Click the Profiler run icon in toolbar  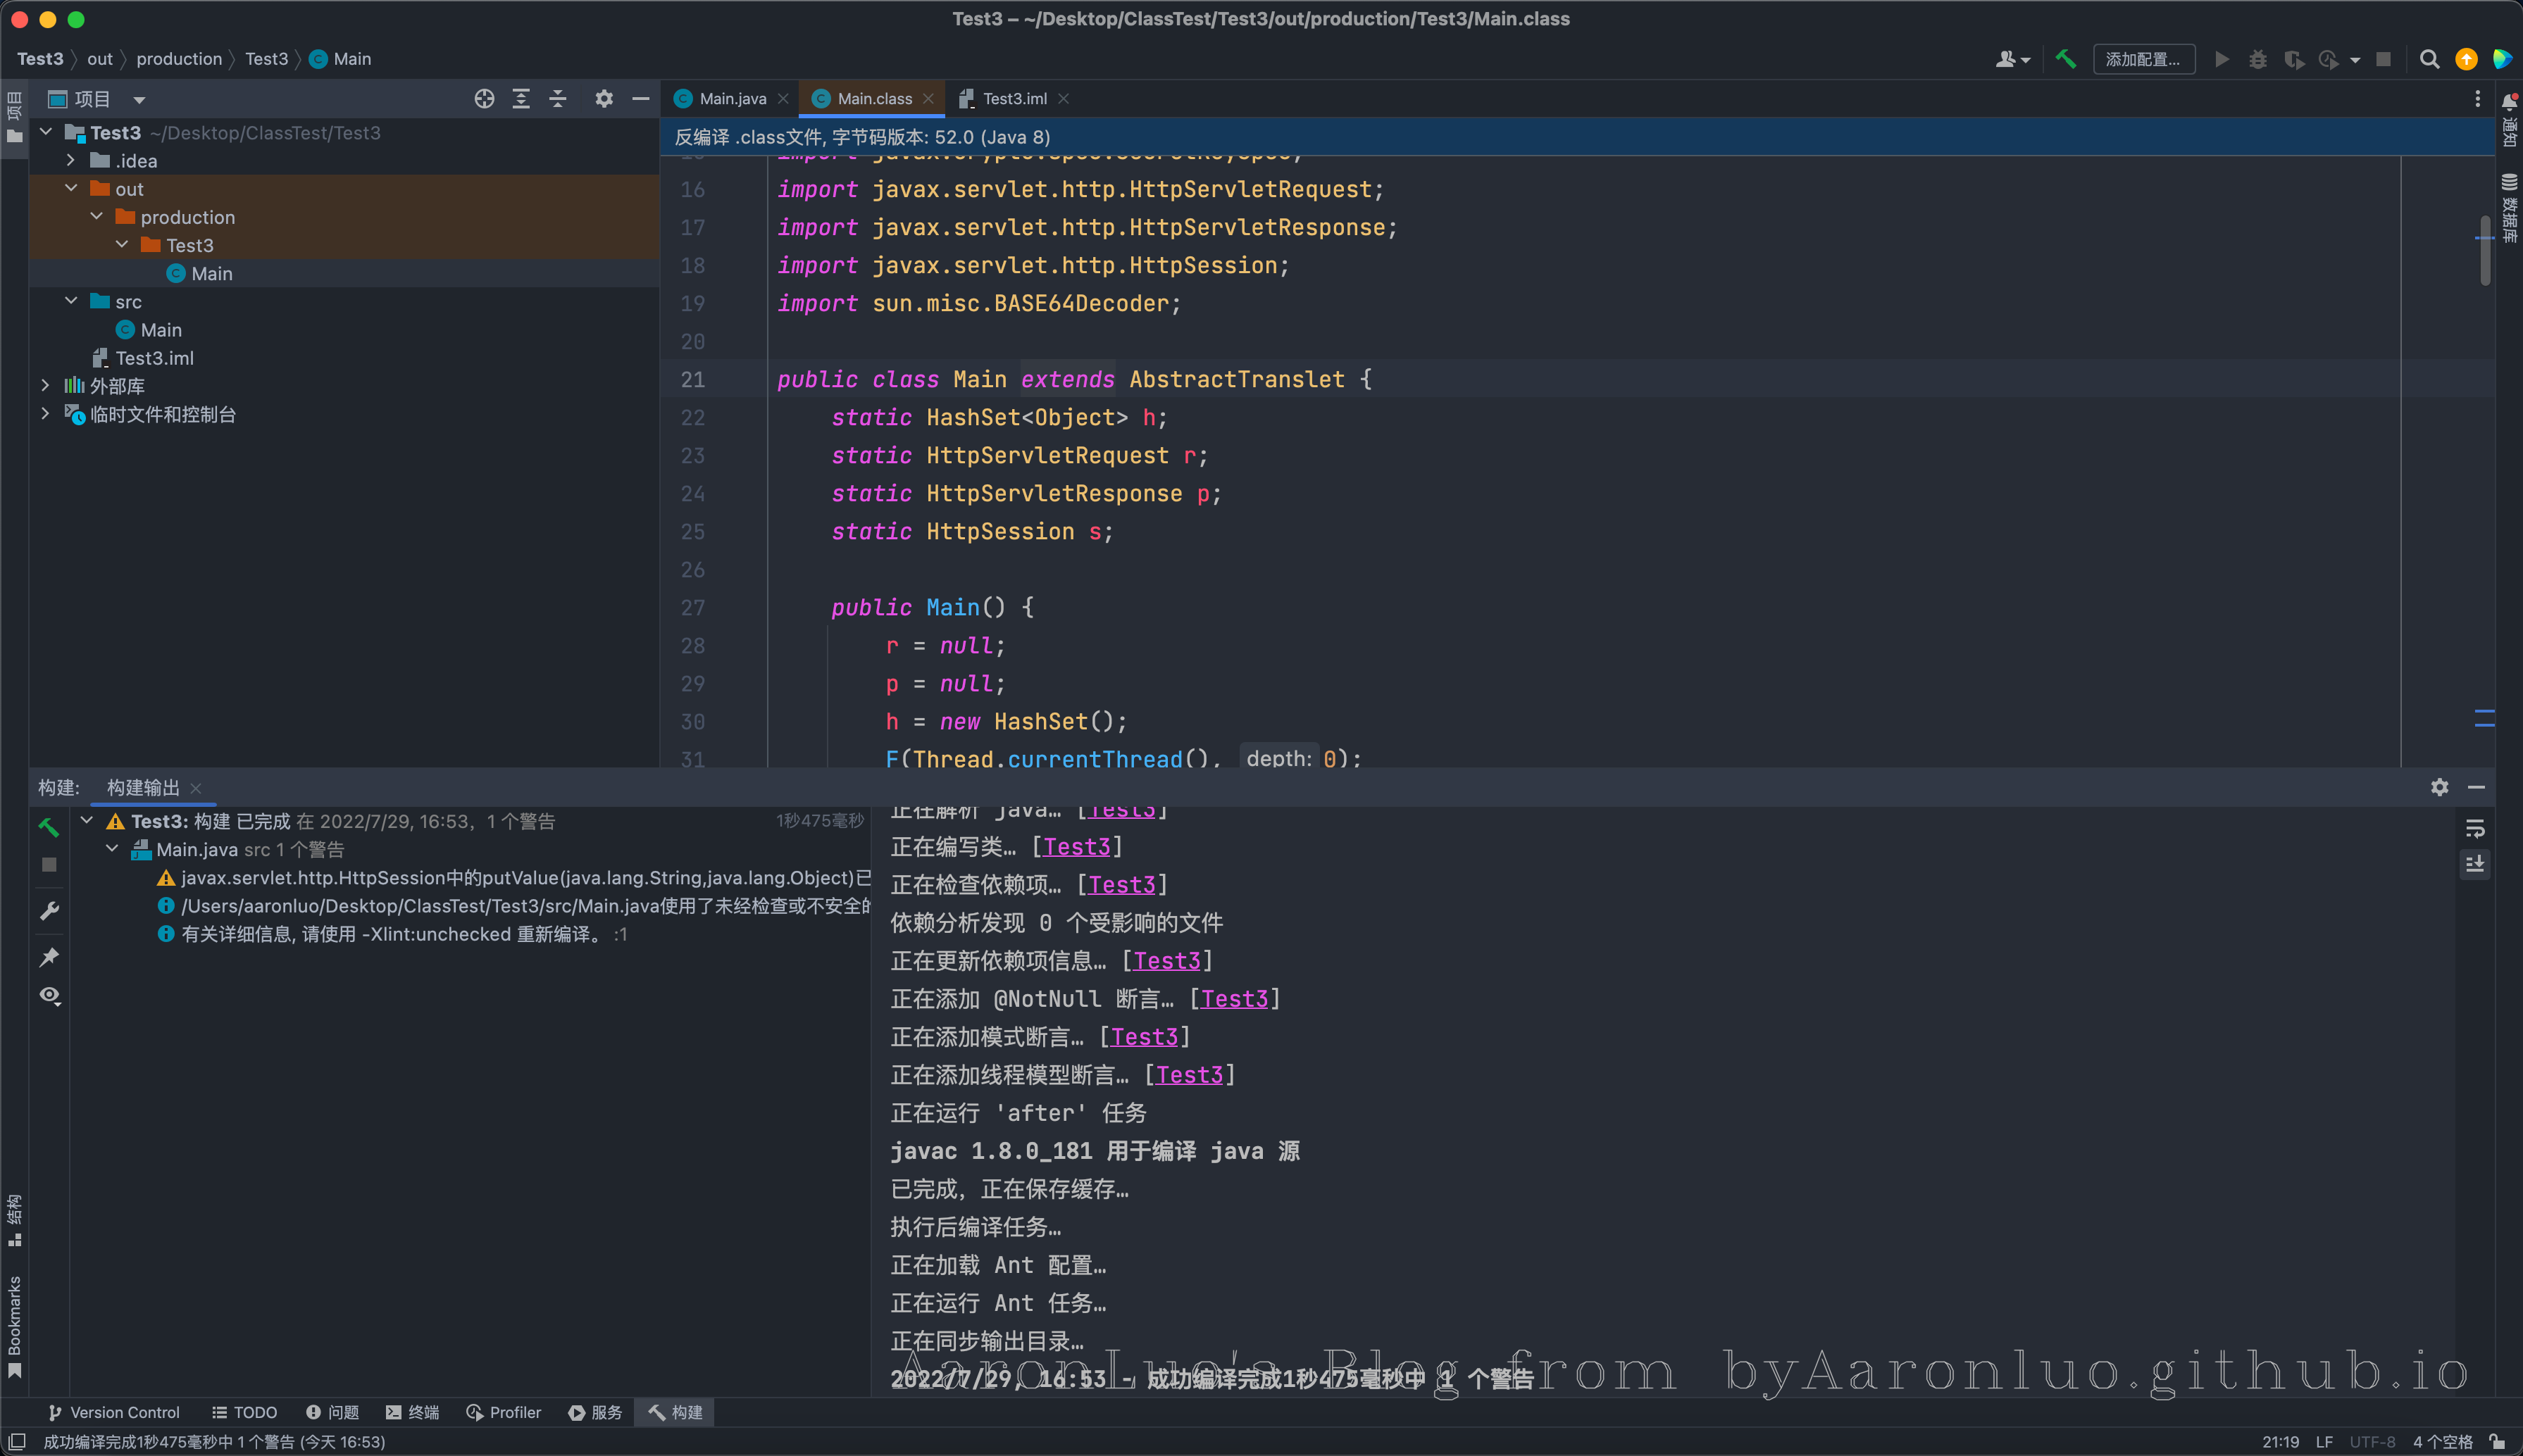coord(2329,59)
